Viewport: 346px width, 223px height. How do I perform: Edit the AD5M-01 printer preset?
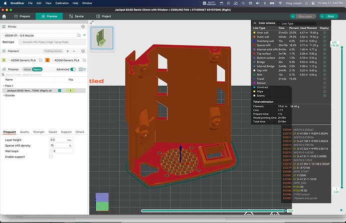tap(79, 35)
